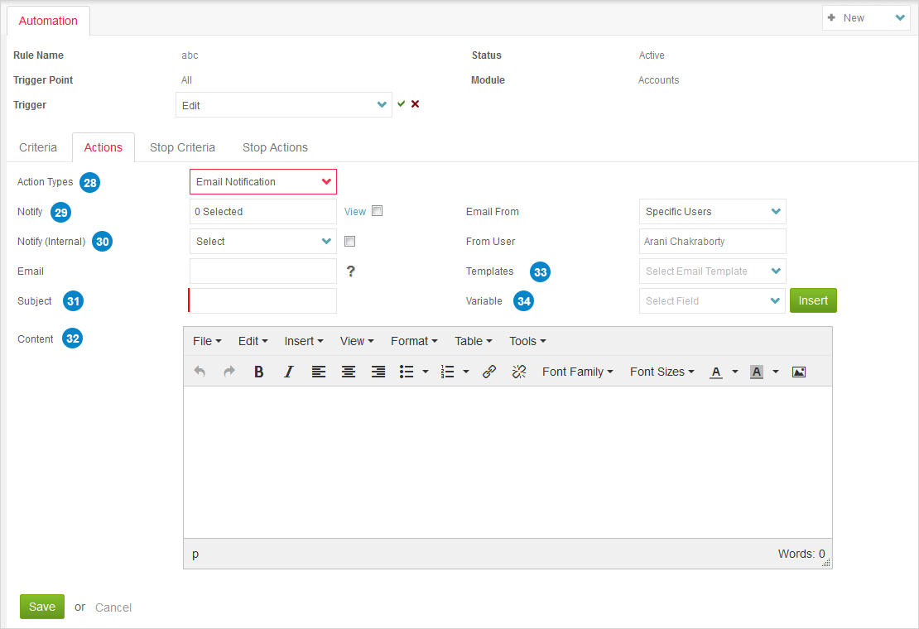Open the editor Tools menu
The width and height of the screenshot is (919, 629).
(527, 341)
